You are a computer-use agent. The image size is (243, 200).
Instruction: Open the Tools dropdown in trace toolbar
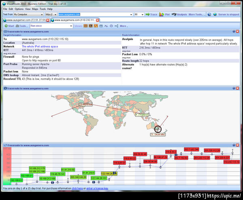click(x=22, y=26)
